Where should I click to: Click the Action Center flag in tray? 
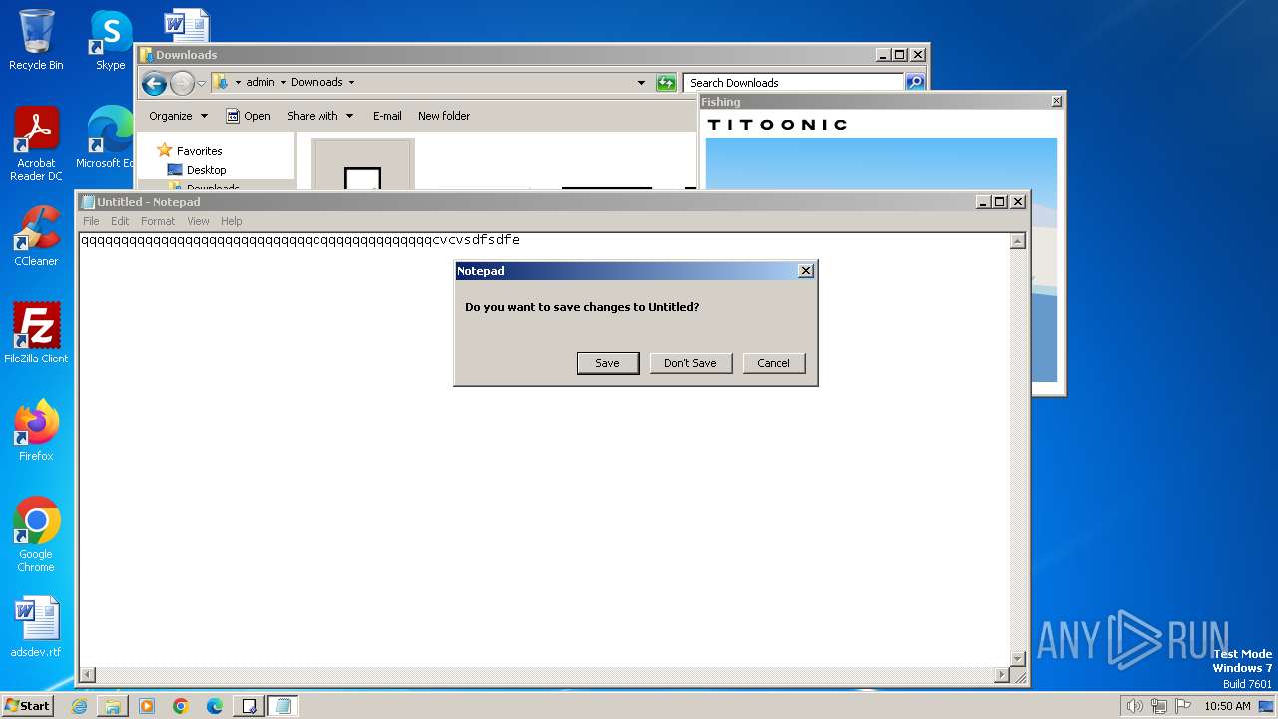point(1184,706)
